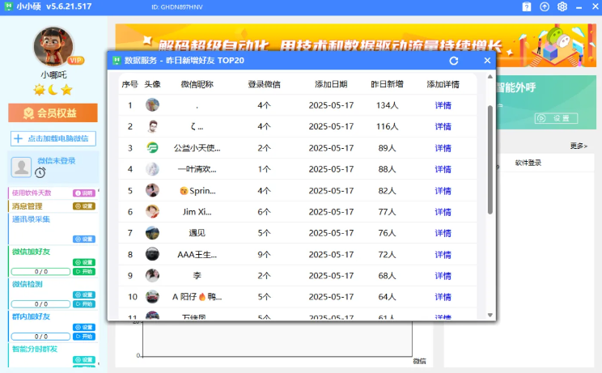This screenshot has height=373, width=602.
Task: Click avatar of A 阳仔 row
Action: (152, 297)
